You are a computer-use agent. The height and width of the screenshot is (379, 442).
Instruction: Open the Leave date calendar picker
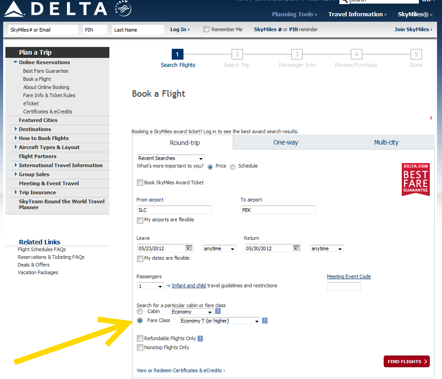click(x=189, y=248)
